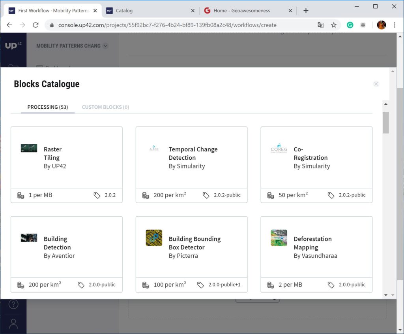This screenshot has height=334, width=404.
Task: Select the Raster Tiling block thumbnail
Action: click(29, 148)
